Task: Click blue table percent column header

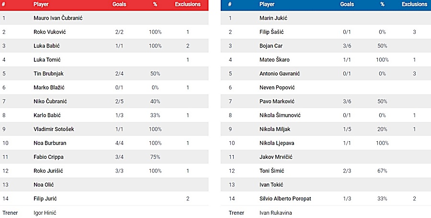Action: coord(382,4)
